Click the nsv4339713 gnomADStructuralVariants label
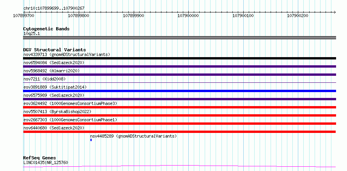The width and height of the screenshot is (347, 171). (x=67, y=54)
